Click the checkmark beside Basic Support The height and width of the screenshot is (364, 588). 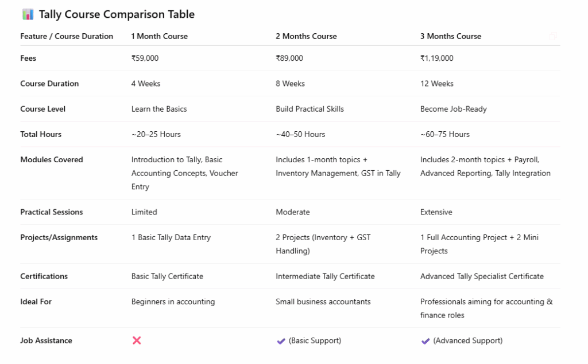point(281,340)
